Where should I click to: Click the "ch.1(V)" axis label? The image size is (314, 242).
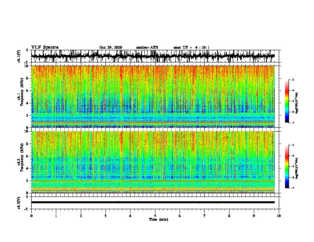(x=19, y=56)
